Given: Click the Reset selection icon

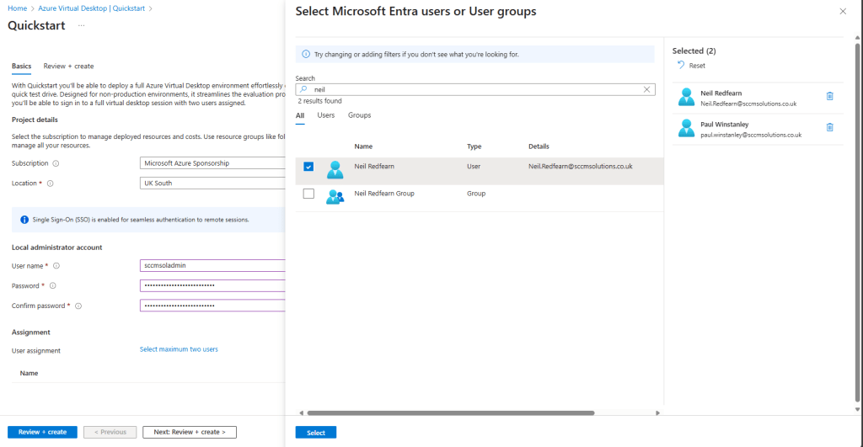Looking at the screenshot, I should pos(680,66).
